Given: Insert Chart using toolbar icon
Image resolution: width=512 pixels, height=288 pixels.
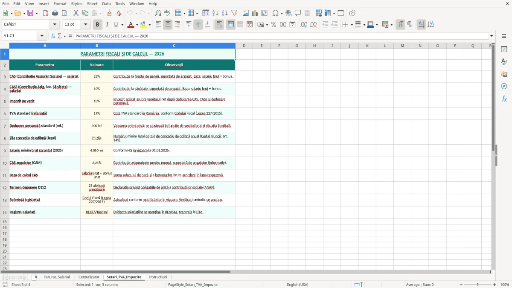Looking at the screenshot, I should pos(255,13).
